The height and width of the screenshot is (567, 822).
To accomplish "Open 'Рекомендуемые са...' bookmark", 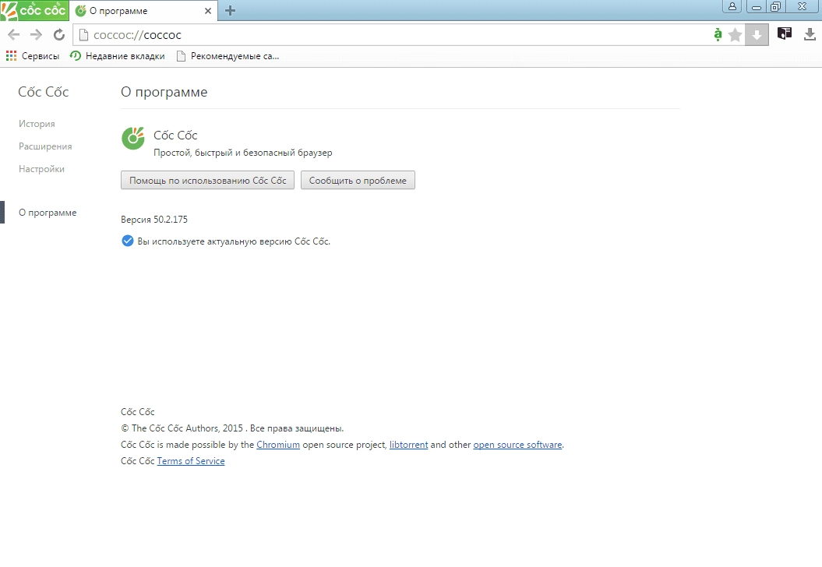I will pos(228,56).
